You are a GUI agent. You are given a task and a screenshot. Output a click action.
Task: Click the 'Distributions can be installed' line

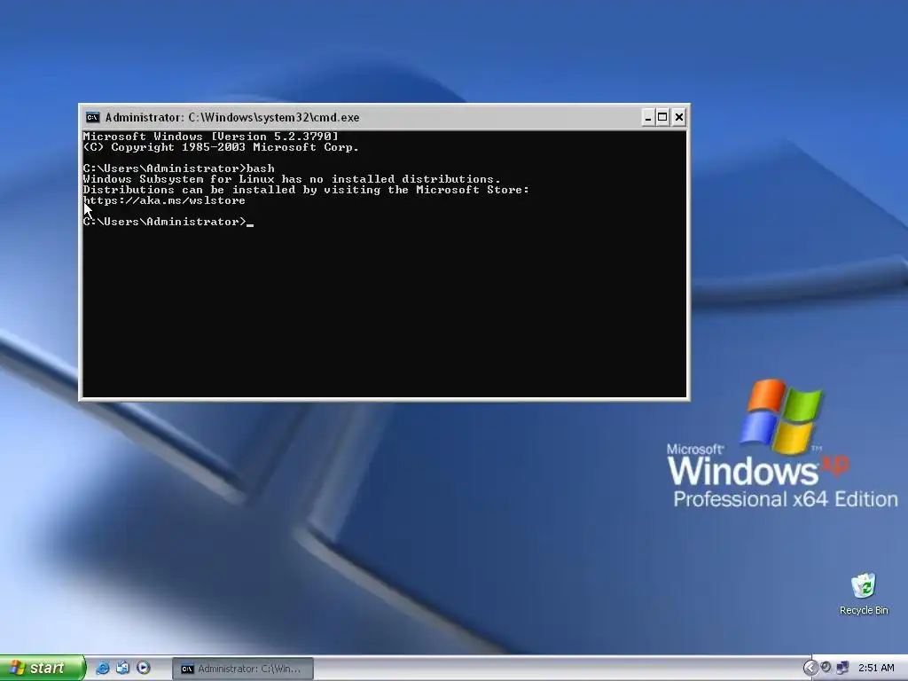point(306,190)
